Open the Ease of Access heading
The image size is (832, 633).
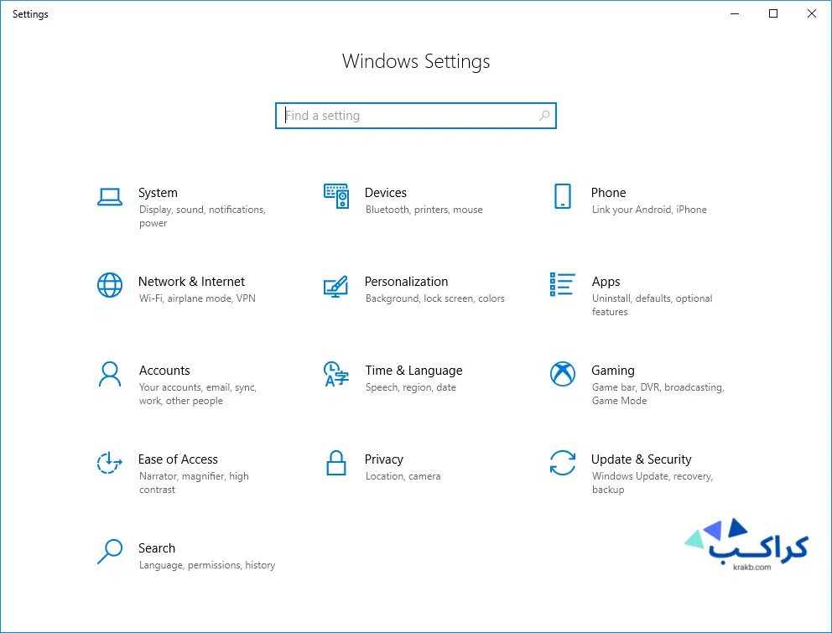179,459
